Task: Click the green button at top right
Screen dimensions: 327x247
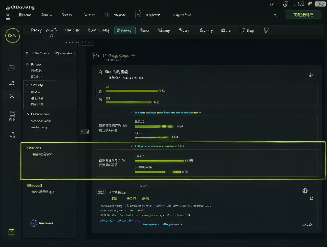Action: (x=303, y=15)
